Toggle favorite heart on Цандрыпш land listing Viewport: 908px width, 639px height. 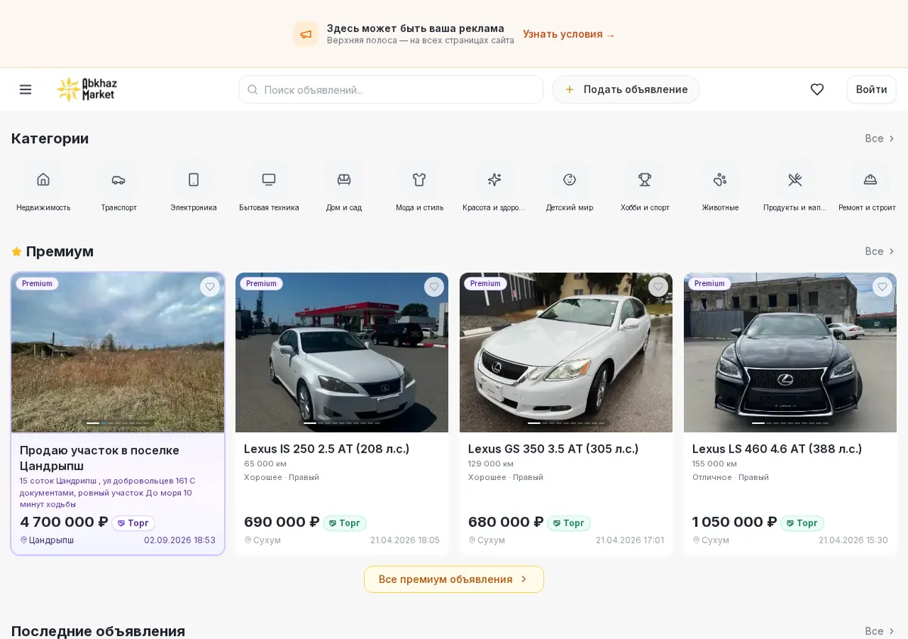click(x=210, y=287)
